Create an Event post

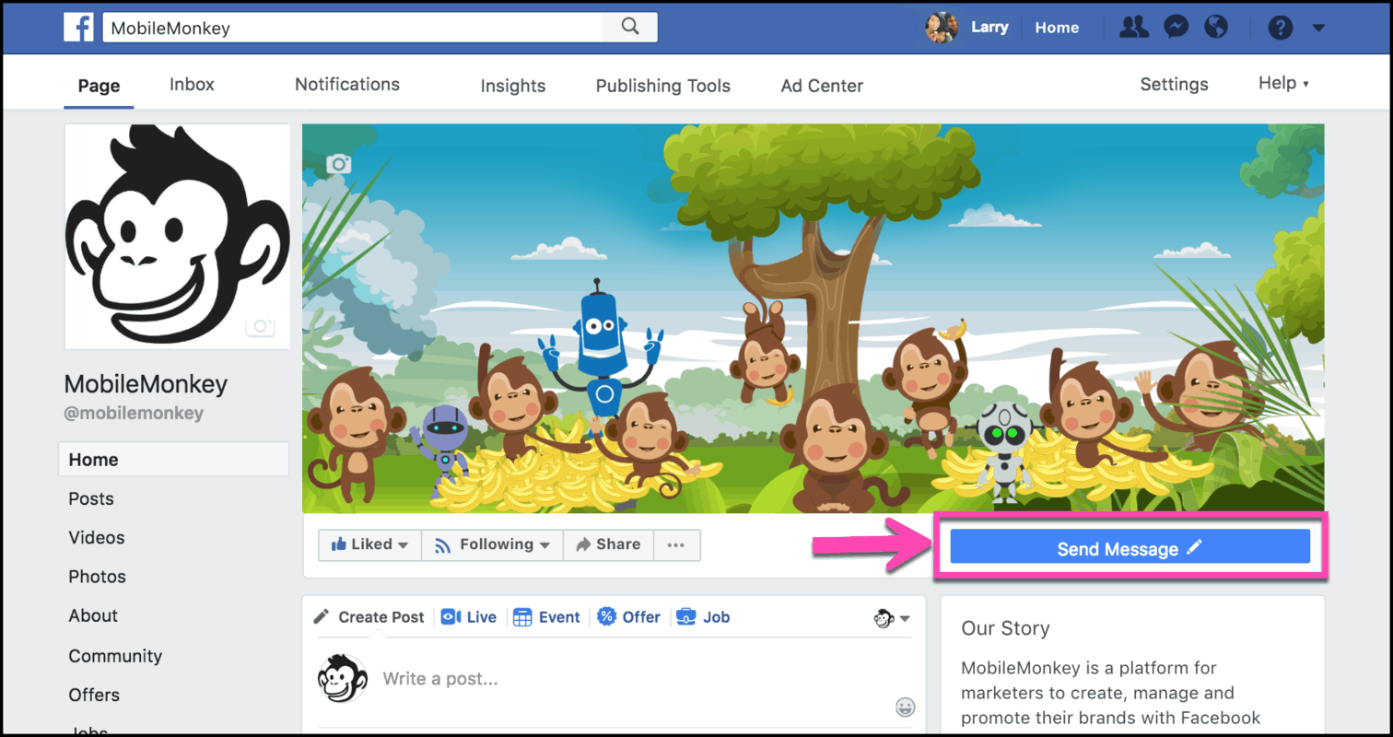pos(546,617)
